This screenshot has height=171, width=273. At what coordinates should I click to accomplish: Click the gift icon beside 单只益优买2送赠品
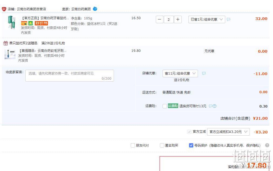pyautogui.click(x=6, y=43)
